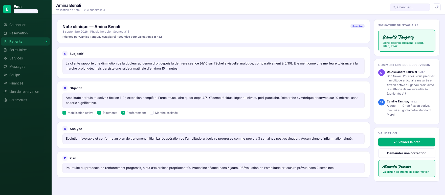Focus the Chercher search field
This screenshot has height=195, width=445.
coord(410,7)
